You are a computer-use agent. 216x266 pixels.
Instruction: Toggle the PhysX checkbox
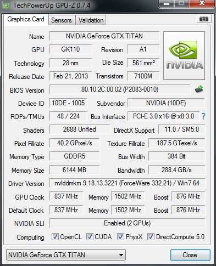120,237
